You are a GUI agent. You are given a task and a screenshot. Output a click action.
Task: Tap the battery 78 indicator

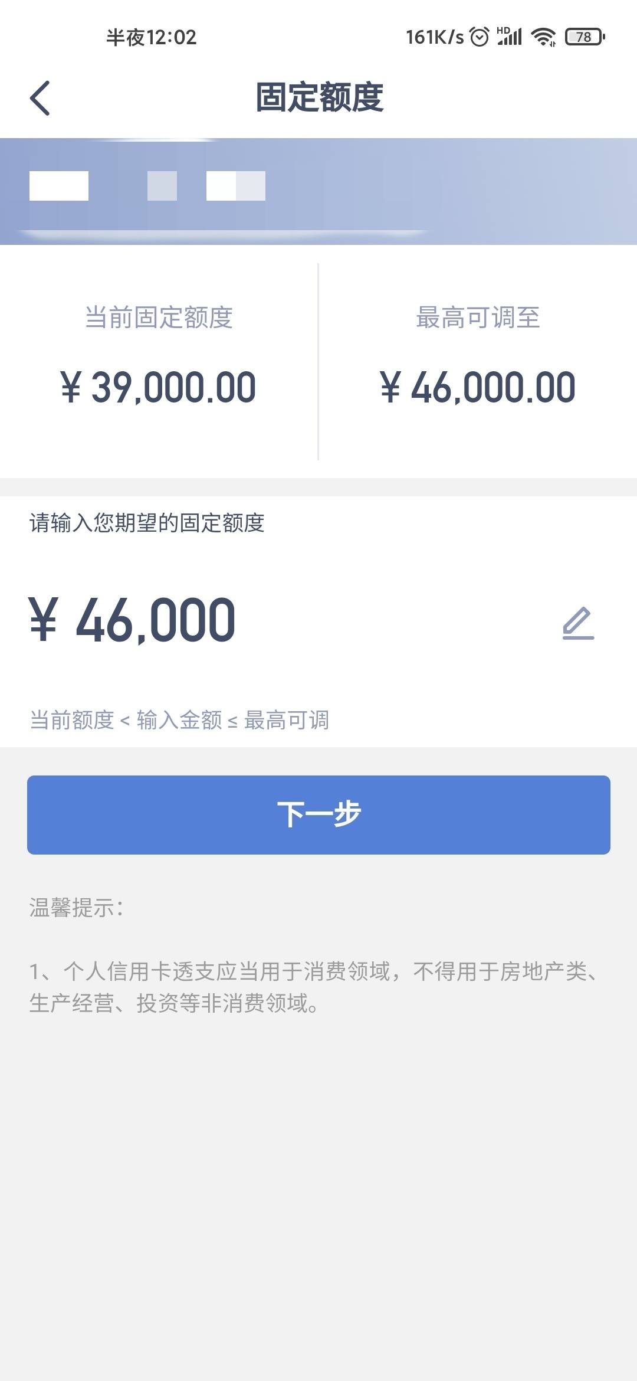585,37
